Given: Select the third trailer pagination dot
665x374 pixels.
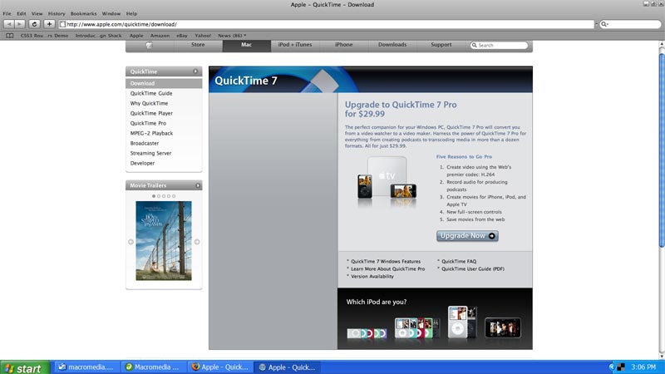Looking at the screenshot, I should tap(164, 196).
